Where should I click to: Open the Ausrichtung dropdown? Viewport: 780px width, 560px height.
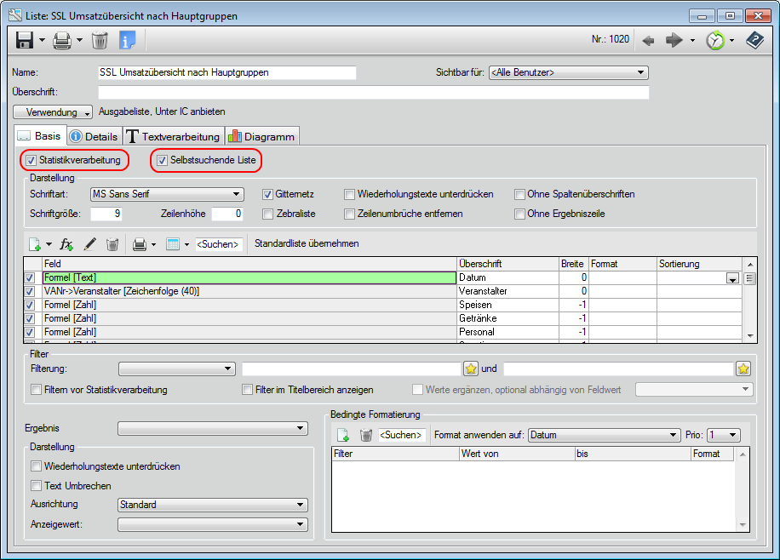click(212, 505)
